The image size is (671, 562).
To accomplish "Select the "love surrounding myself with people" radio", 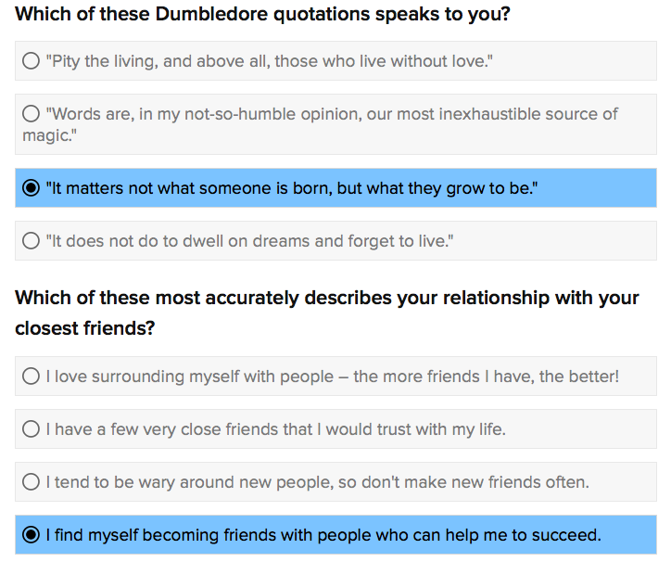I will point(31,377).
